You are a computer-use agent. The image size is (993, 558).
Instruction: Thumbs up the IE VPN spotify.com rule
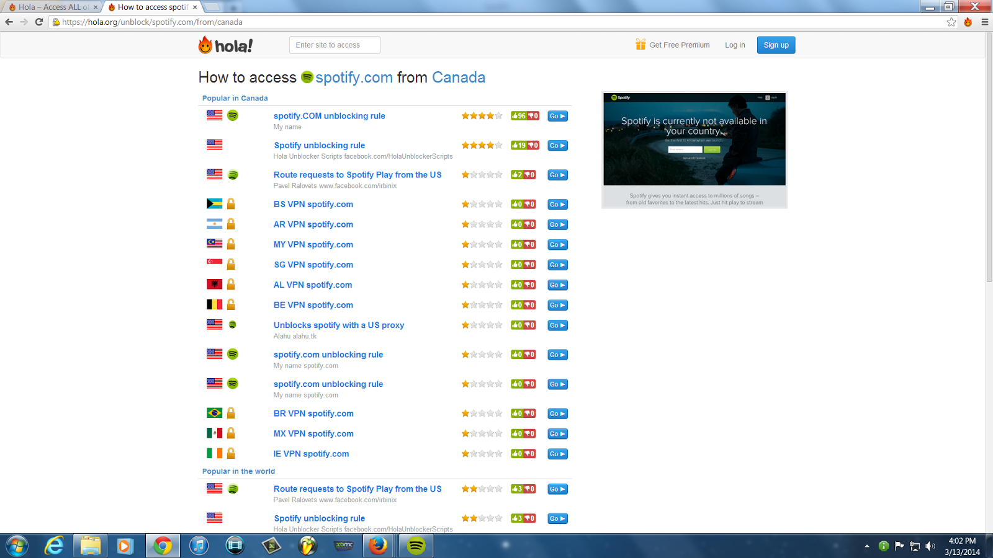(x=517, y=454)
